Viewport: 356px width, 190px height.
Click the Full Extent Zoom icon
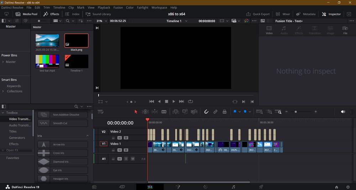259,112
